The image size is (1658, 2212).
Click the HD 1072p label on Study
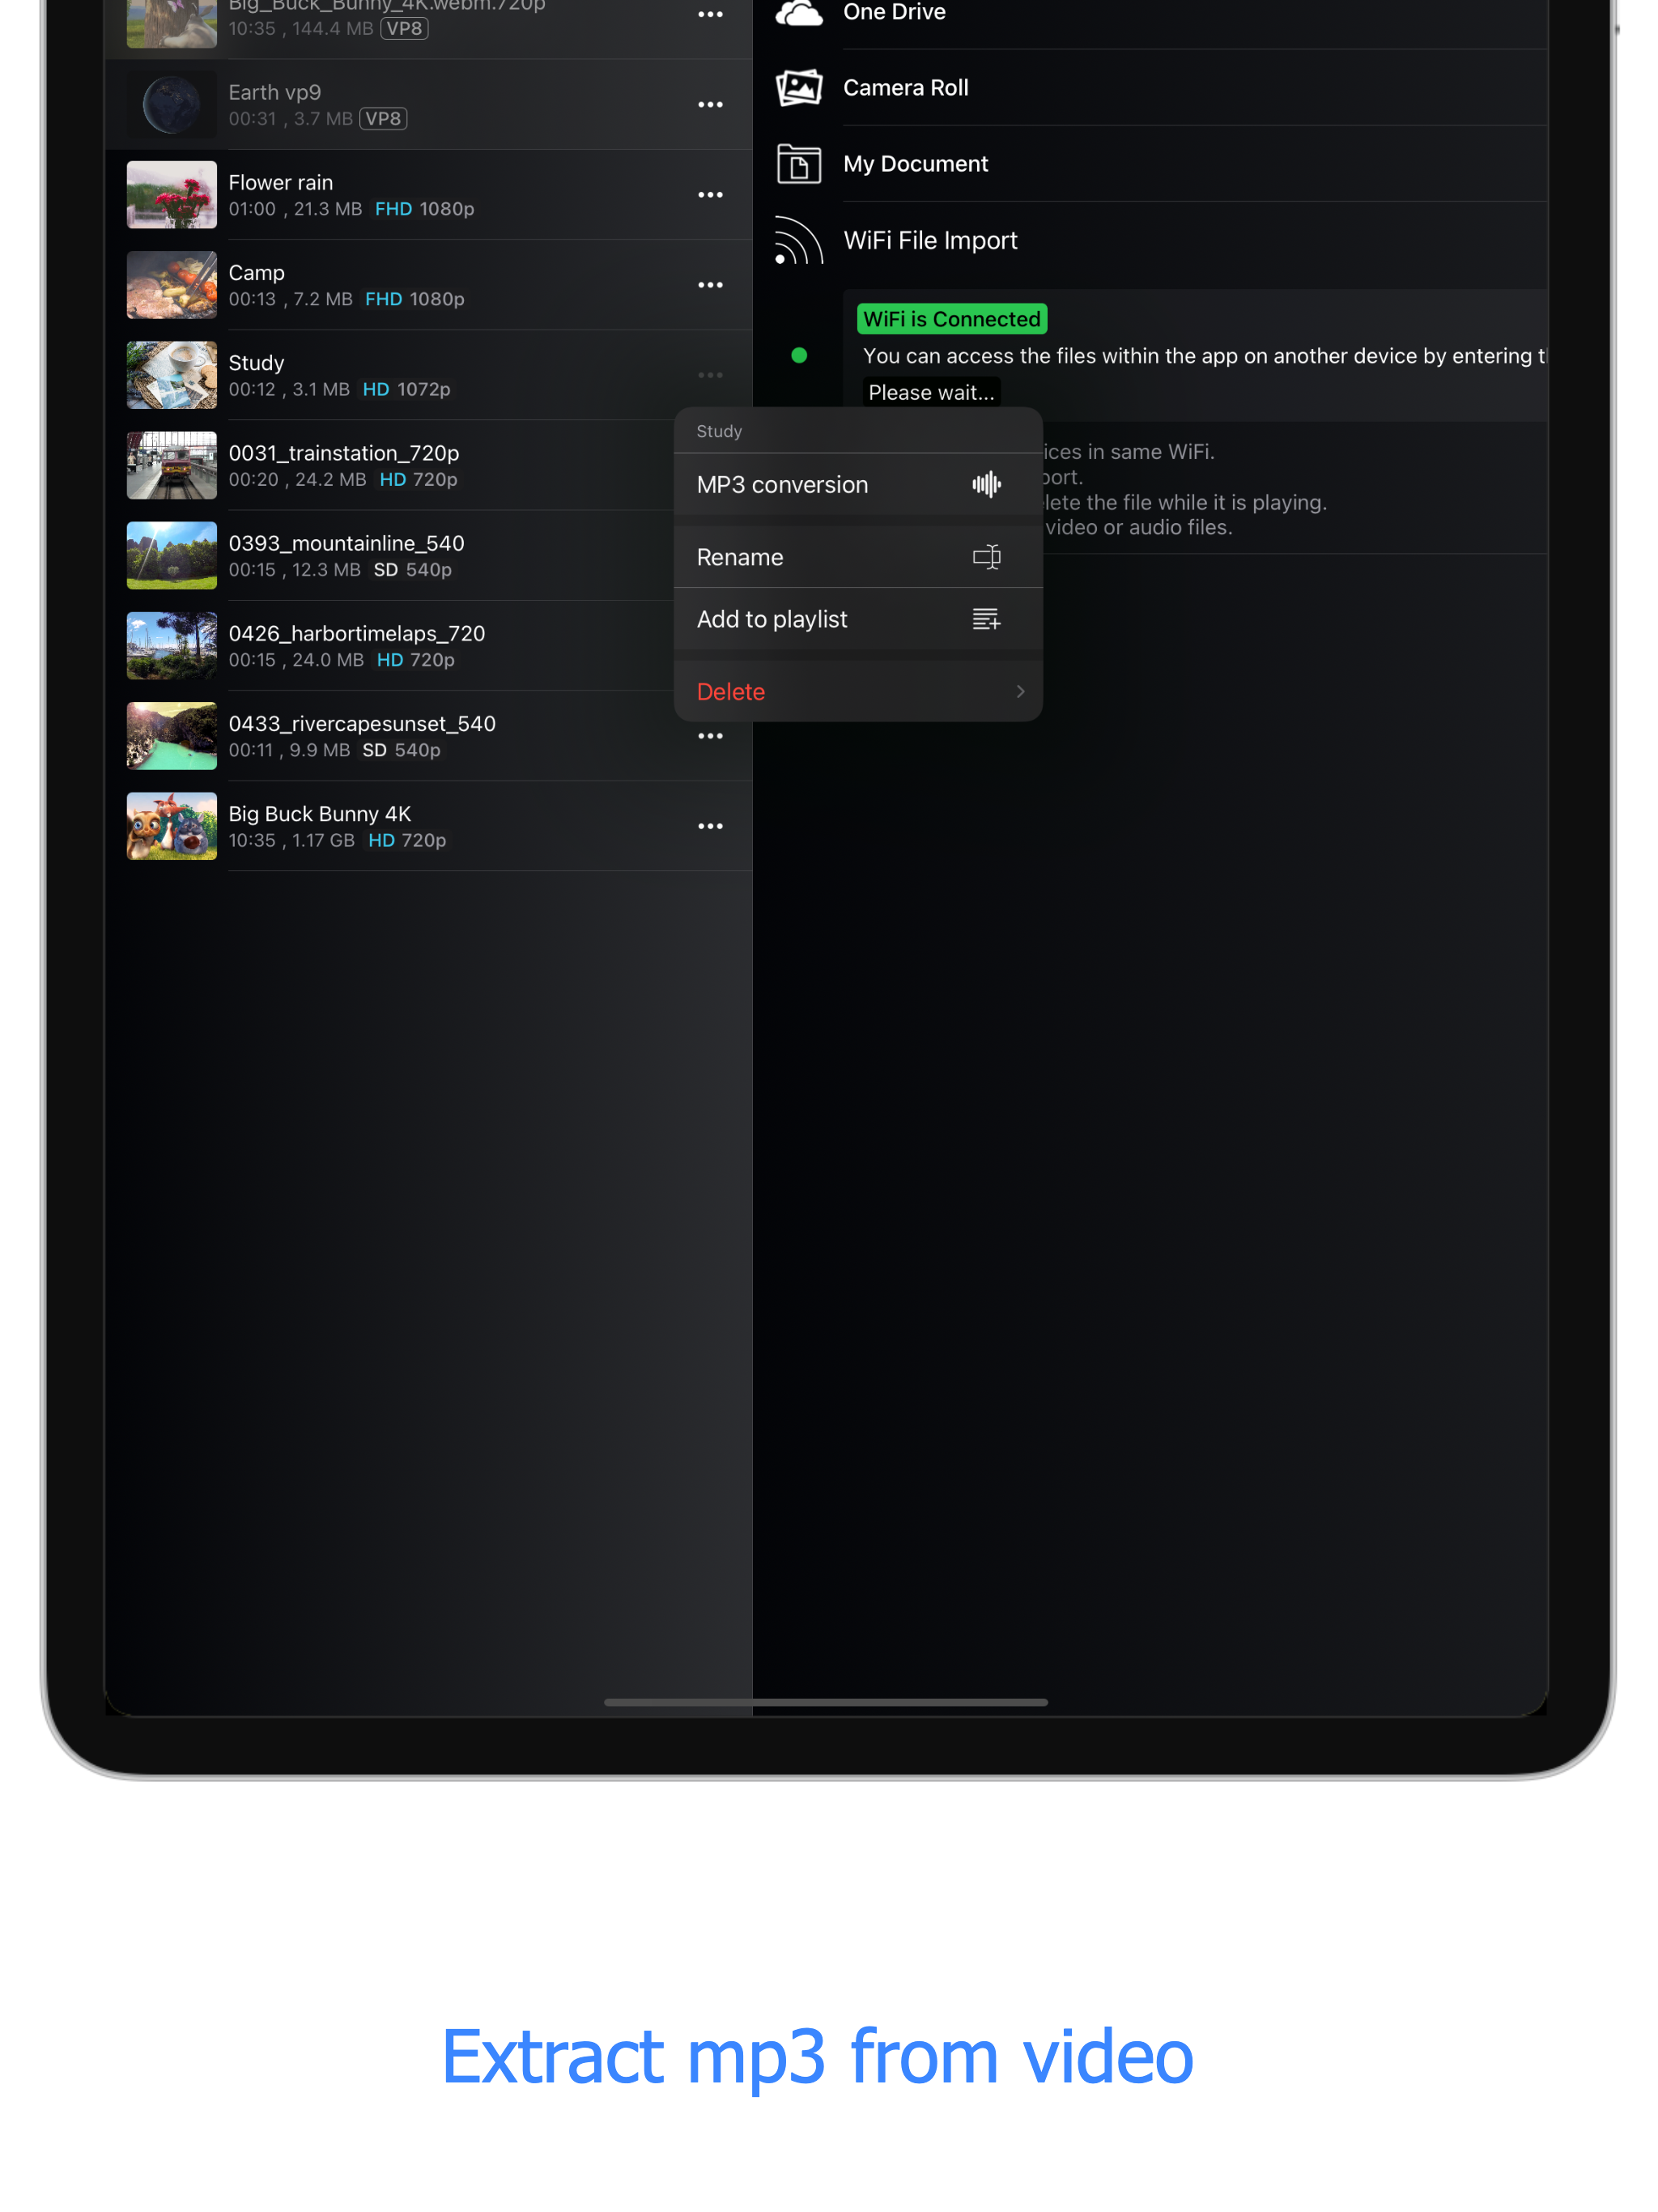(x=407, y=389)
